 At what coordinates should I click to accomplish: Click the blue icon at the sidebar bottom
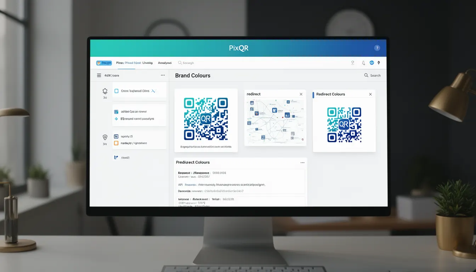116,157
